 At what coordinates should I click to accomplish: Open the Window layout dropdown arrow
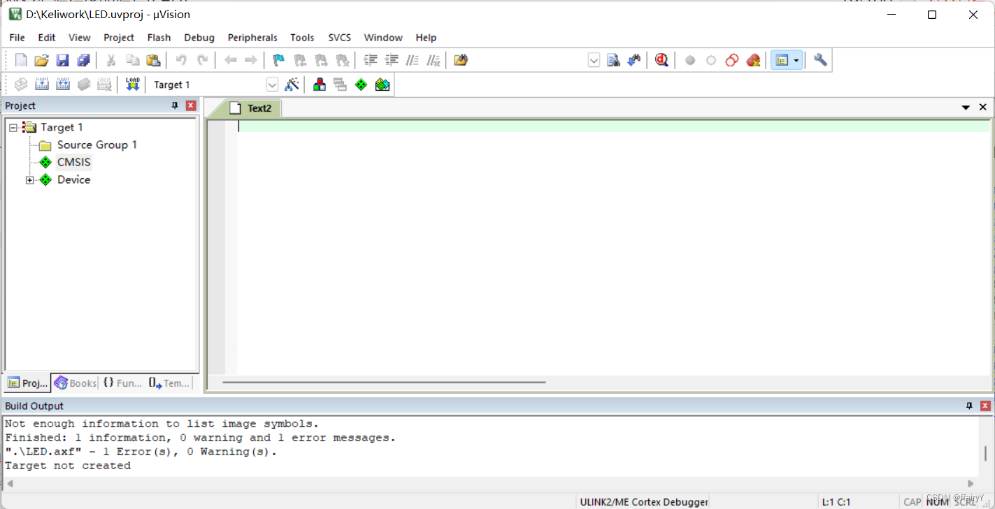coord(796,60)
